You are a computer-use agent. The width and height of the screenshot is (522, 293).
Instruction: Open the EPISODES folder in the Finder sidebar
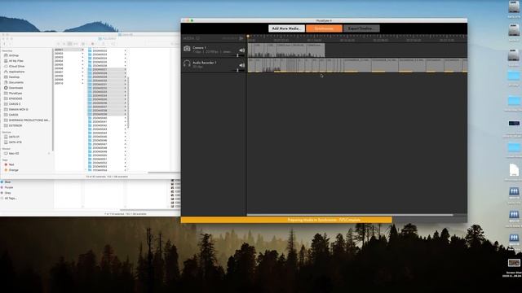[15, 98]
